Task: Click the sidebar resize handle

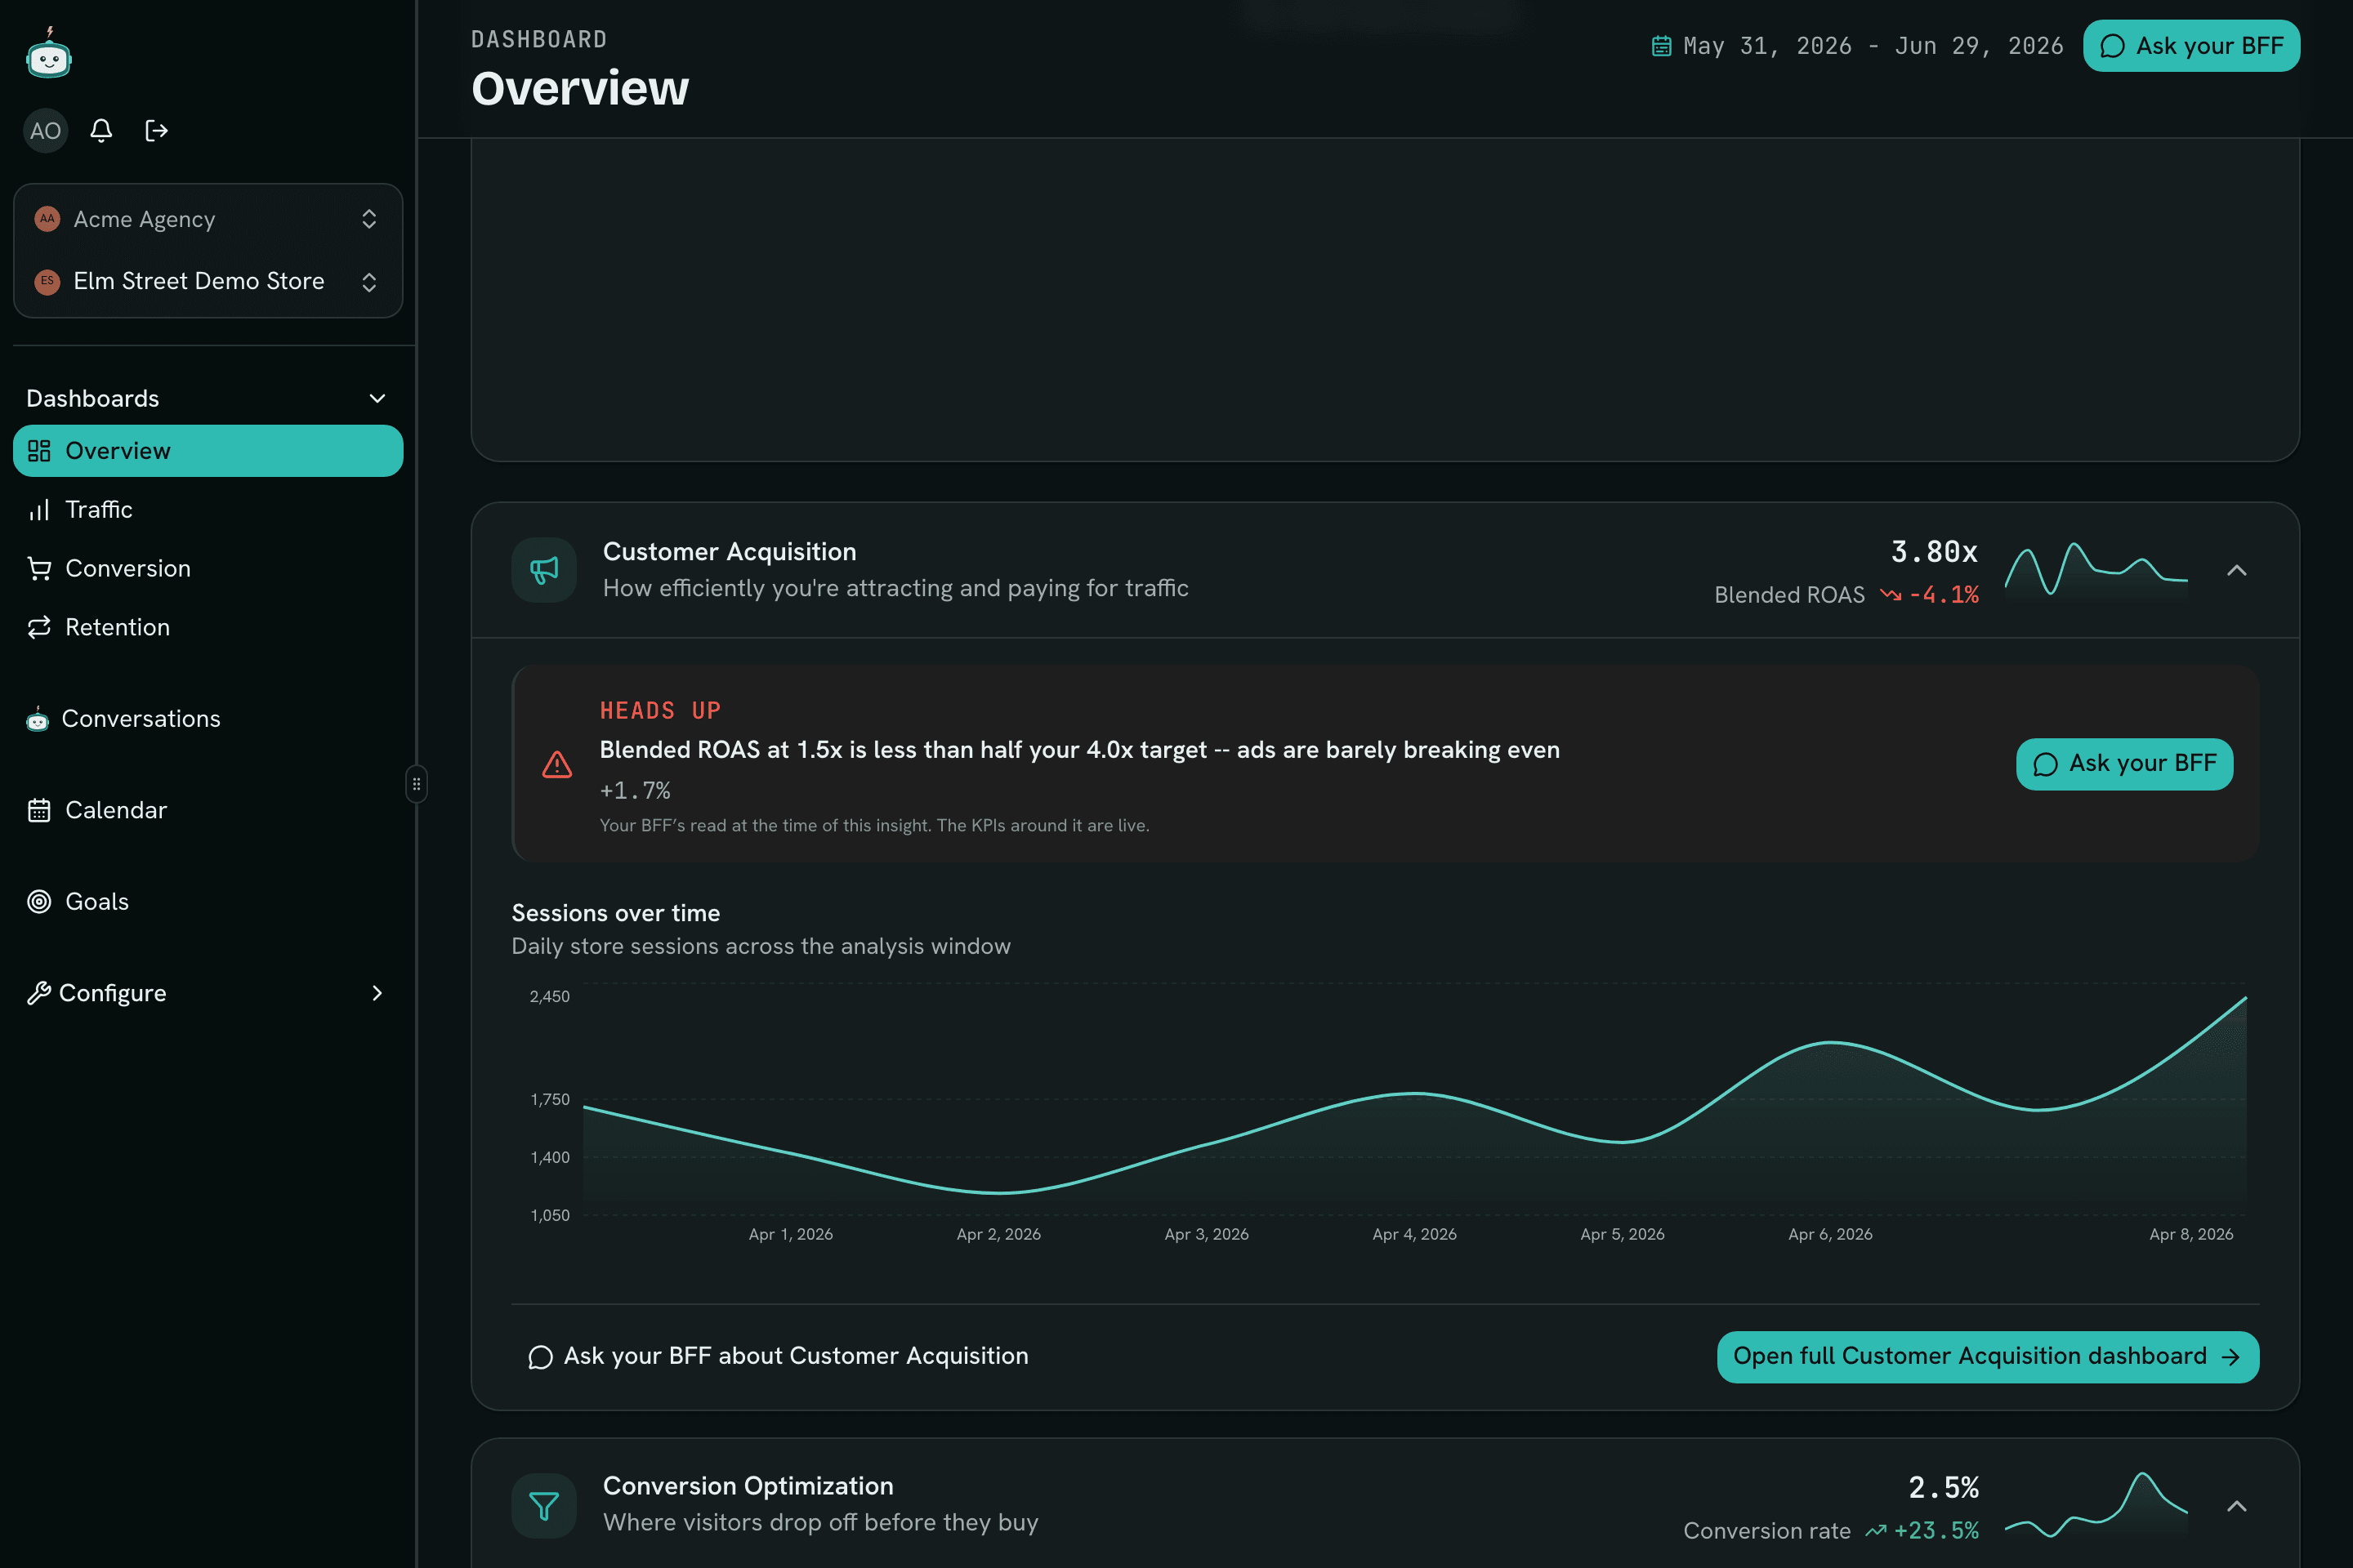Action: coord(416,784)
